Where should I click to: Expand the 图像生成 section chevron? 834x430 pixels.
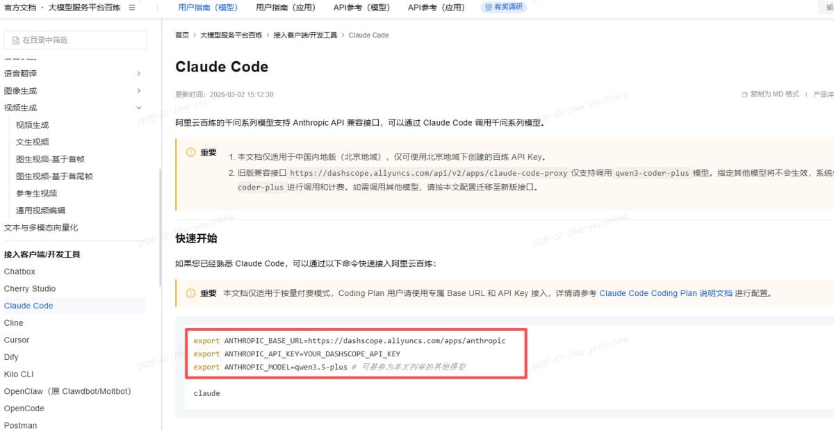coord(139,91)
